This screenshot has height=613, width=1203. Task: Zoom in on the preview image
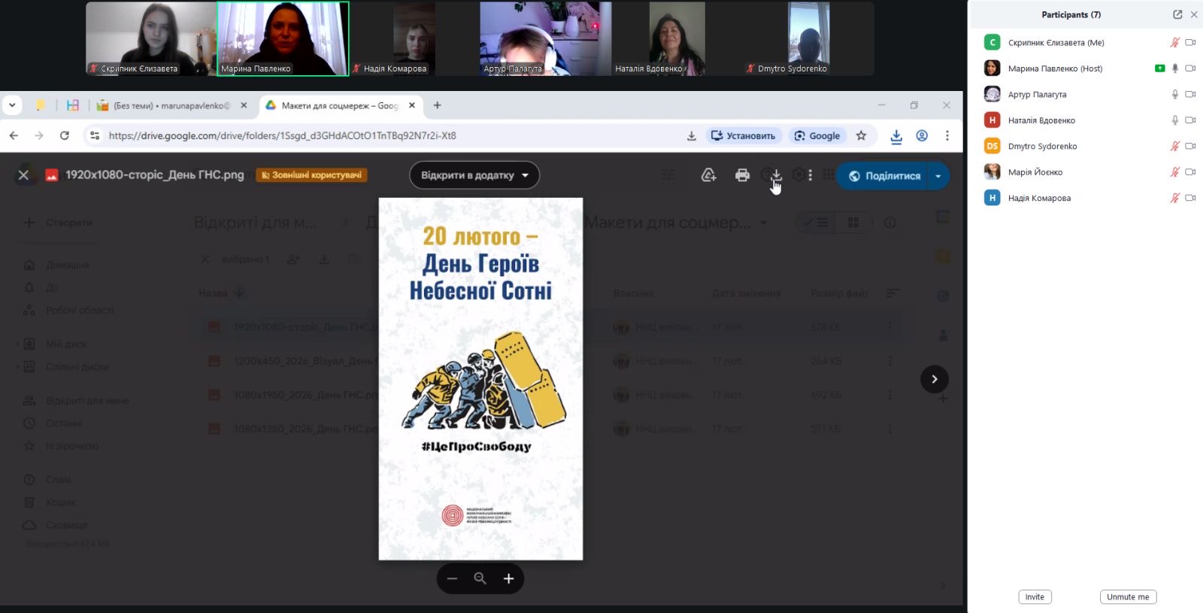click(x=508, y=578)
